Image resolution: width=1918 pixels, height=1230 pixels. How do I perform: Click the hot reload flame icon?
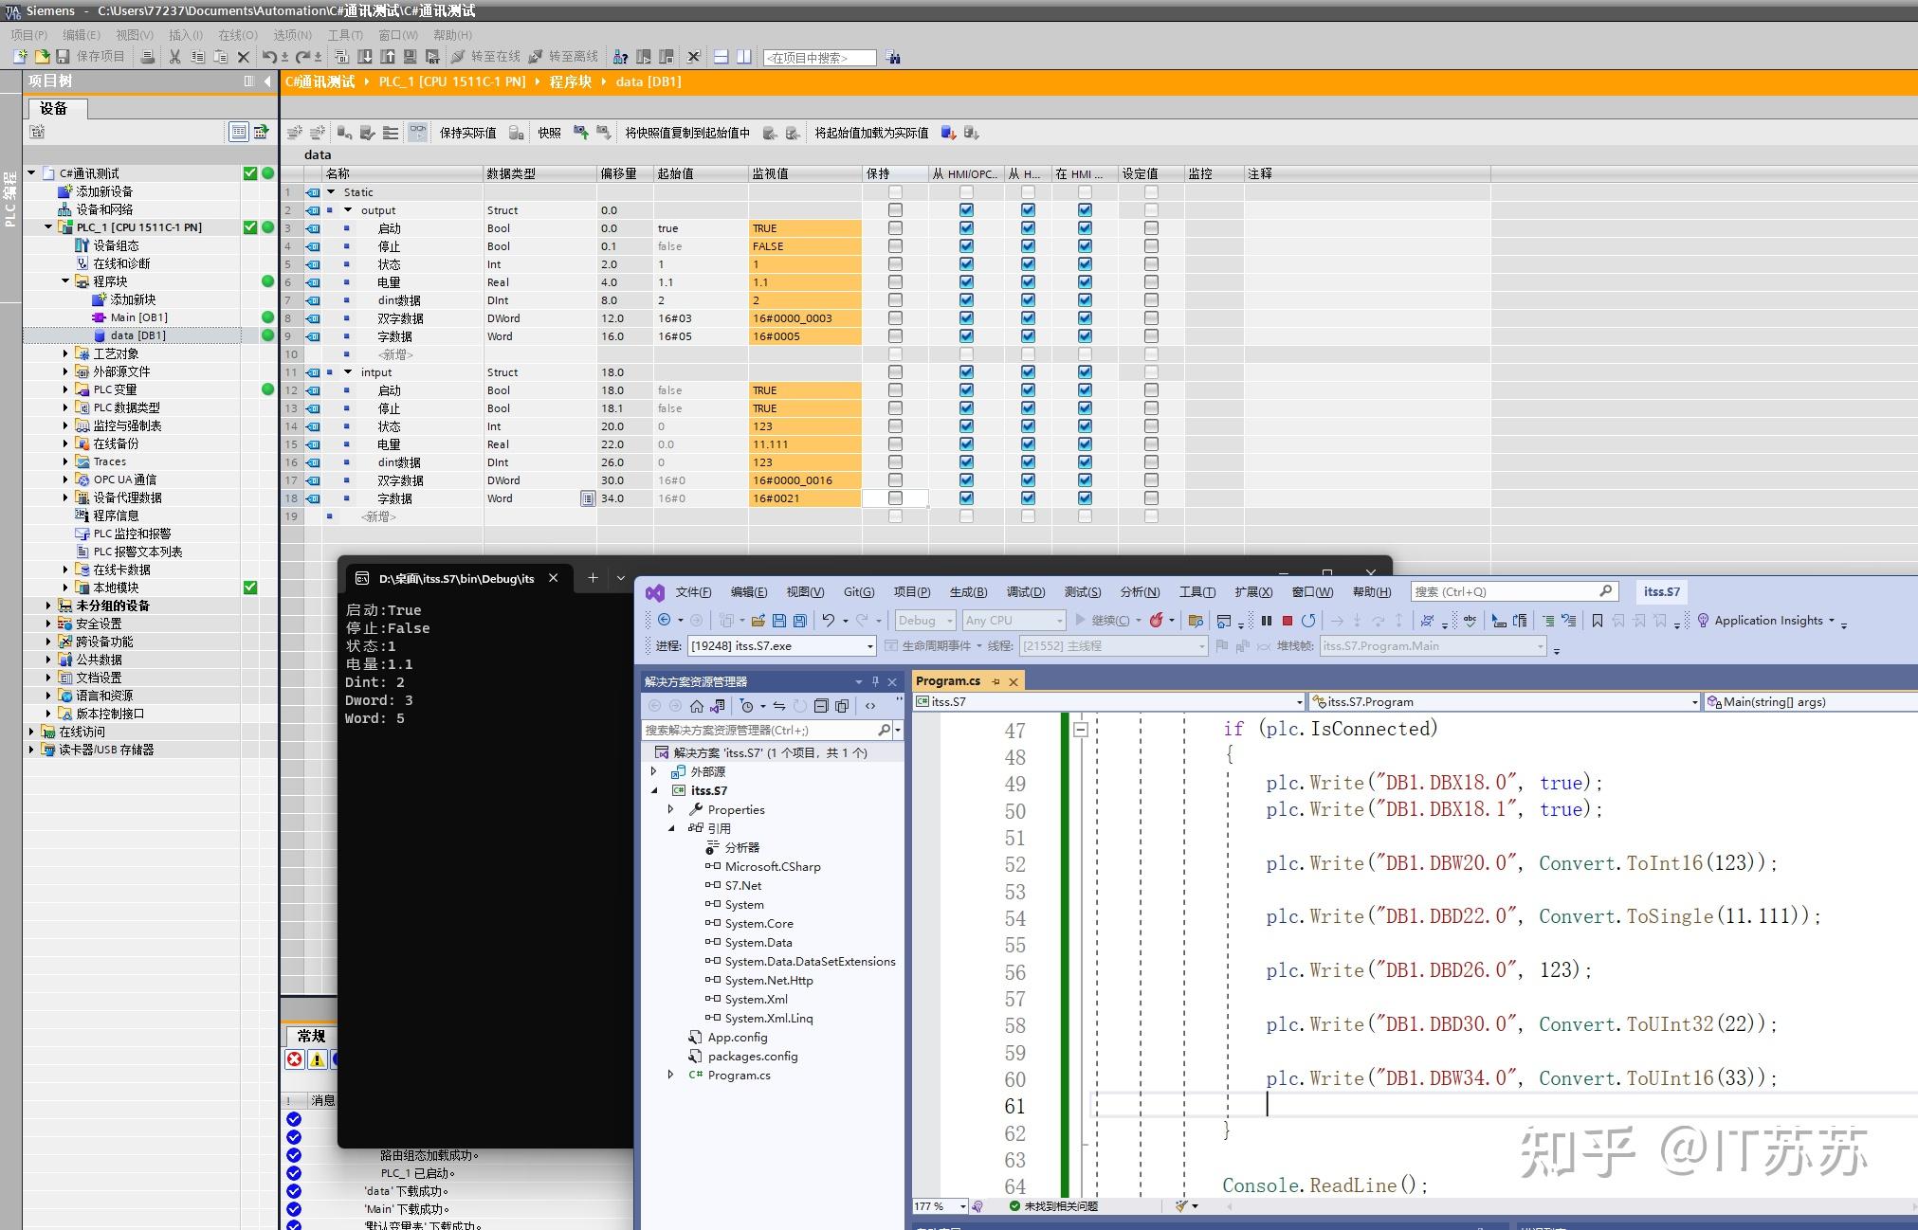pos(1157,621)
